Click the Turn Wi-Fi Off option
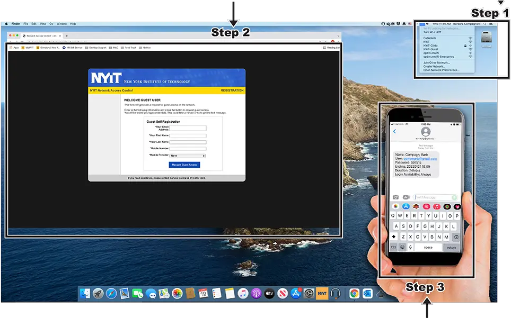Screen dimensions: 511x318 click(432, 32)
